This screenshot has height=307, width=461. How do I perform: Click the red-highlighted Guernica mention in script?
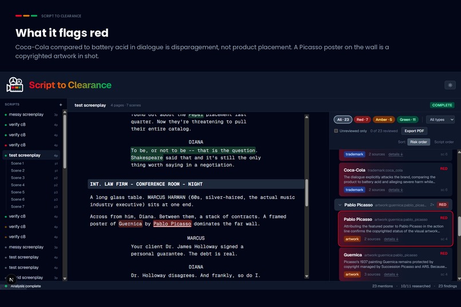130,224
